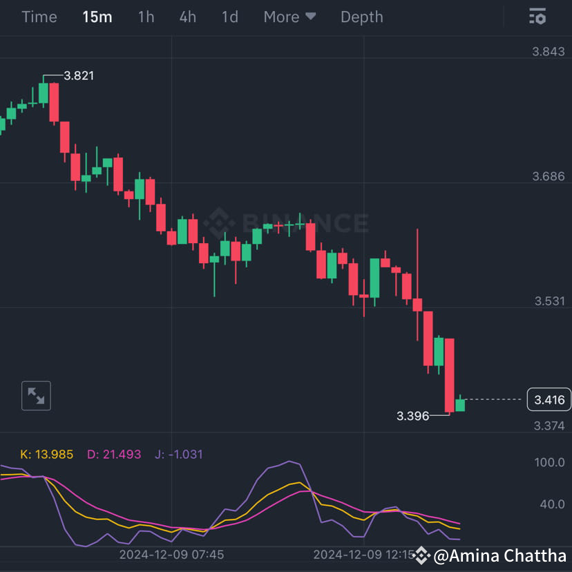Select the K value label in yellow
Screen dimensions: 572x572
[x=48, y=455]
